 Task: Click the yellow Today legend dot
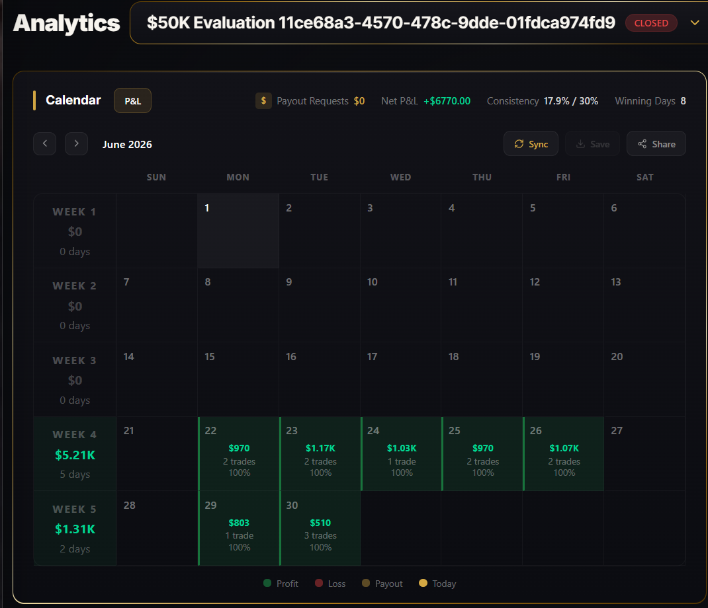[423, 583]
